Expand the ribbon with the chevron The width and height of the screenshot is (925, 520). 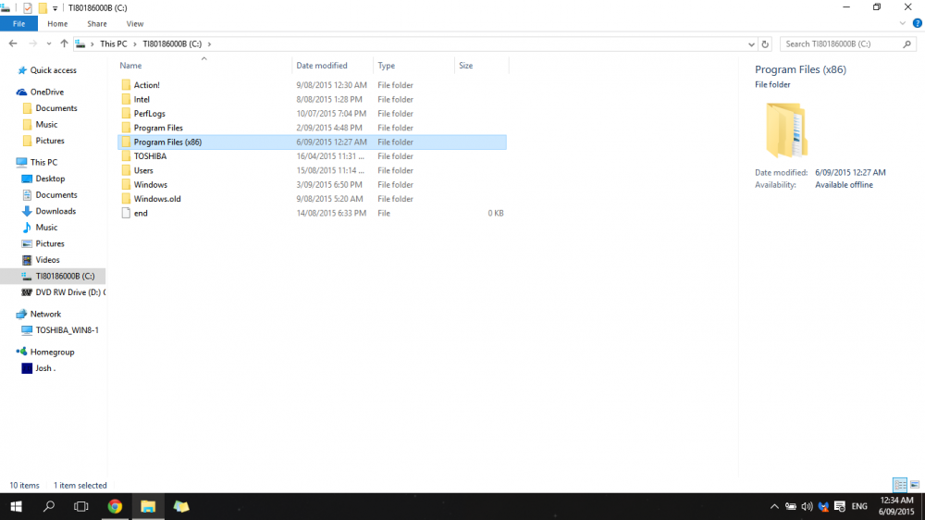point(902,24)
